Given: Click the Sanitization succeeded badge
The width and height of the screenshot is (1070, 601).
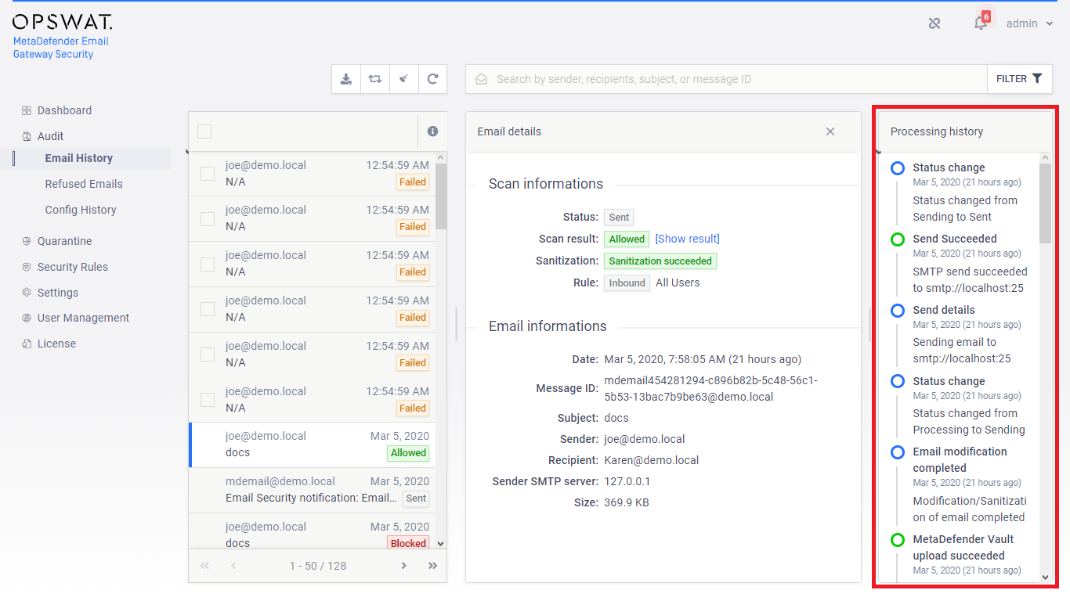Looking at the screenshot, I should (660, 261).
